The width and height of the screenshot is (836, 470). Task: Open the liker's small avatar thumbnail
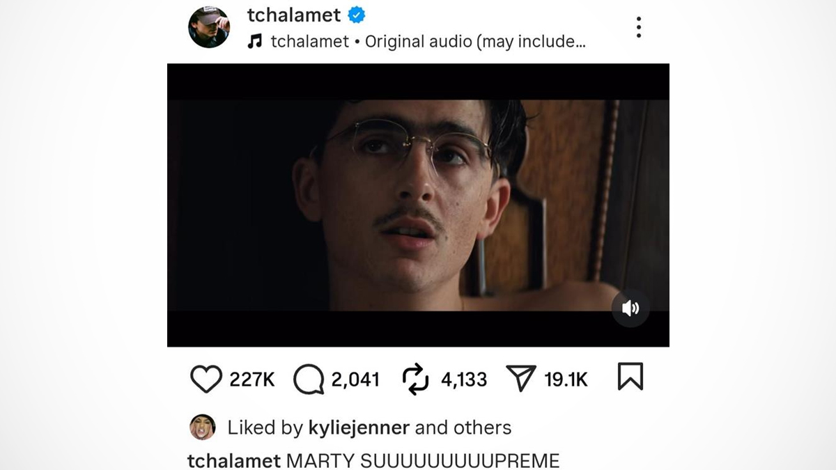point(203,427)
